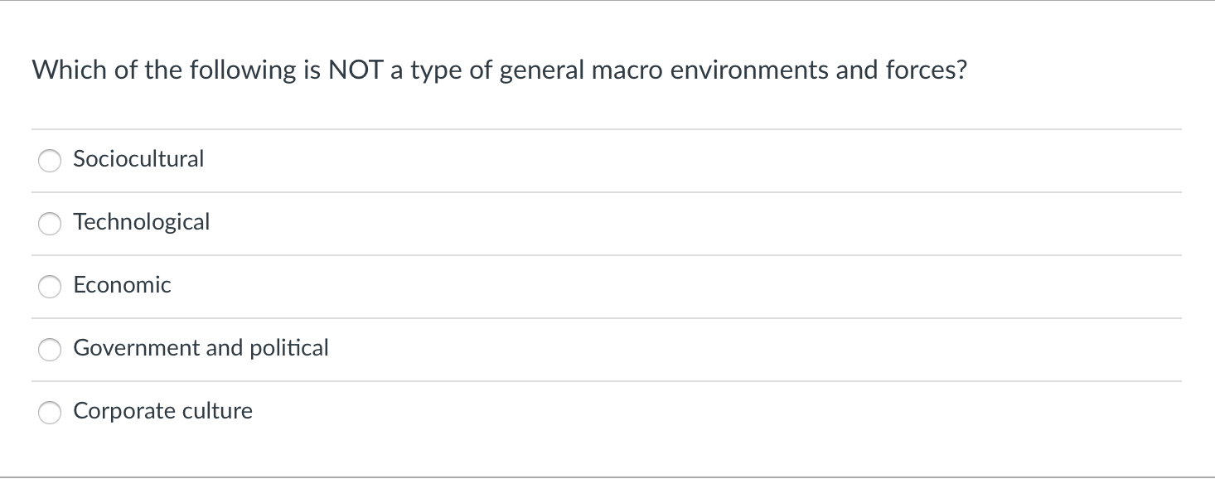Screen dimensions: 1215x479
Task: Click the Economic answer text
Action: click(122, 285)
